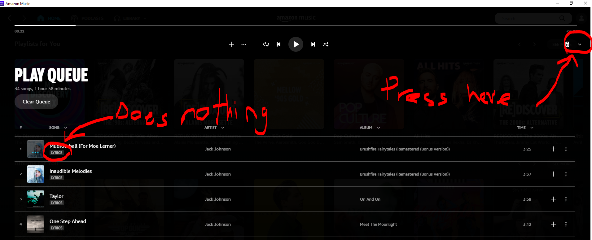Add the current song using the plus icon beside playback controls
Screen dimensions: 592x240
click(x=231, y=44)
